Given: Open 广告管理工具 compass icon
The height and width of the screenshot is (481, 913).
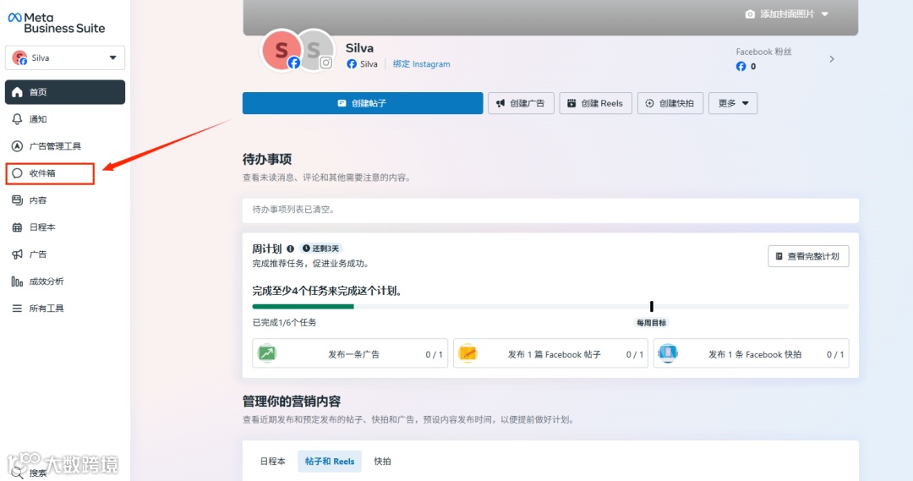Looking at the screenshot, I should pos(18,146).
